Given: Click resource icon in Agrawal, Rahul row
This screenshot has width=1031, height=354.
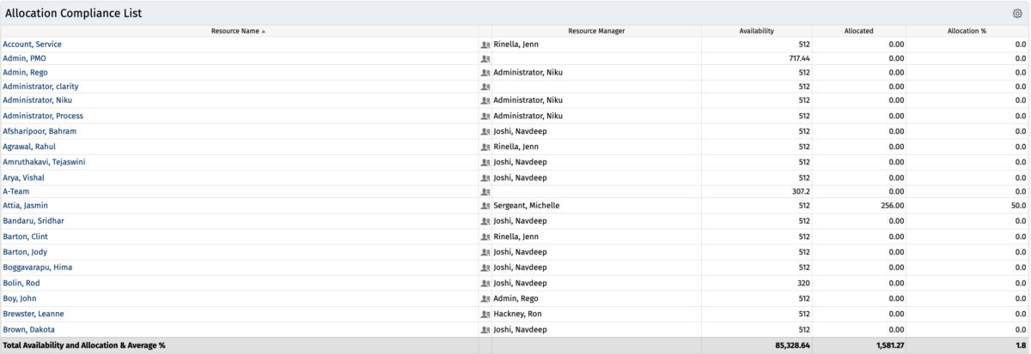Looking at the screenshot, I should 485,147.
